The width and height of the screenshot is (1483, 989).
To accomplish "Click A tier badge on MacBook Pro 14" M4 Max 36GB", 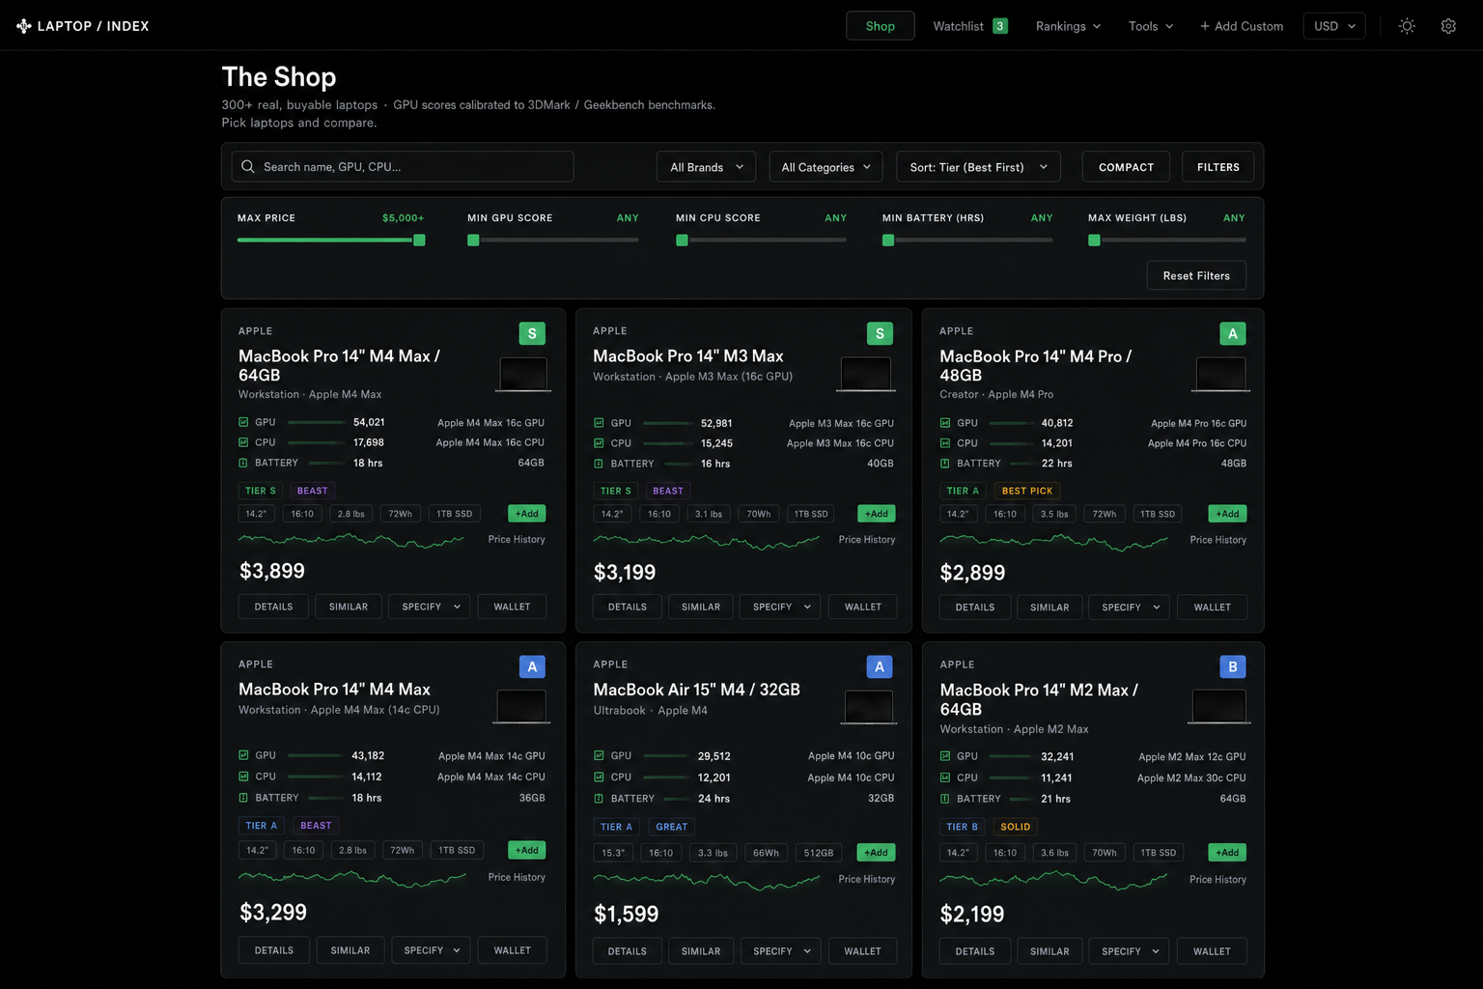I will tap(532, 666).
